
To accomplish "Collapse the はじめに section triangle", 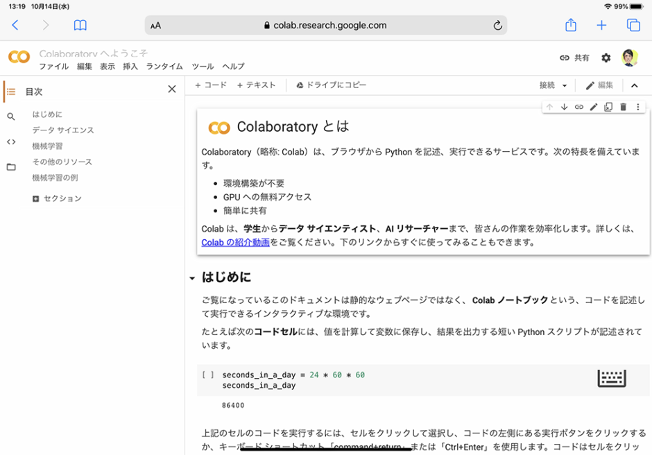I will click(x=192, y=277).
